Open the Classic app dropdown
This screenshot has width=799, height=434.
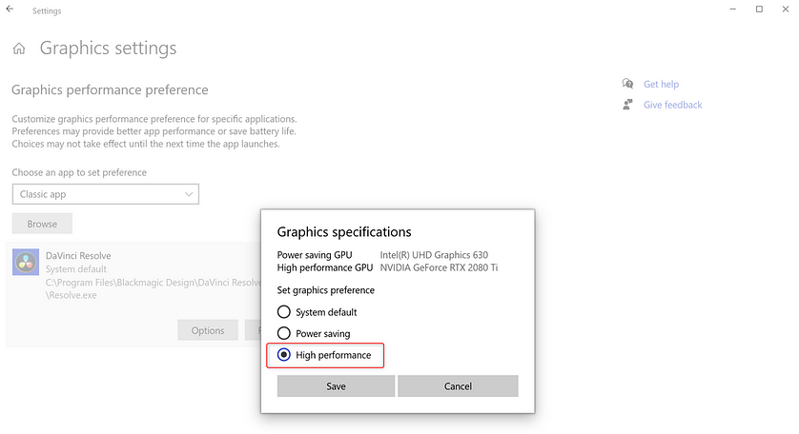pos(106,194)
